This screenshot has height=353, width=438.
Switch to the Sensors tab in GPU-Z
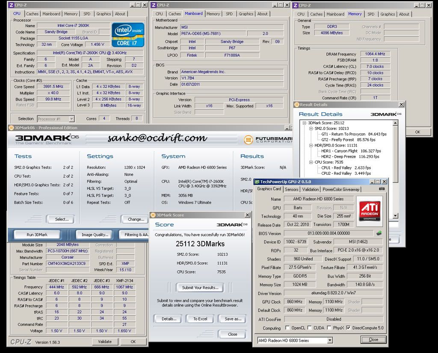tap(291, 189)
